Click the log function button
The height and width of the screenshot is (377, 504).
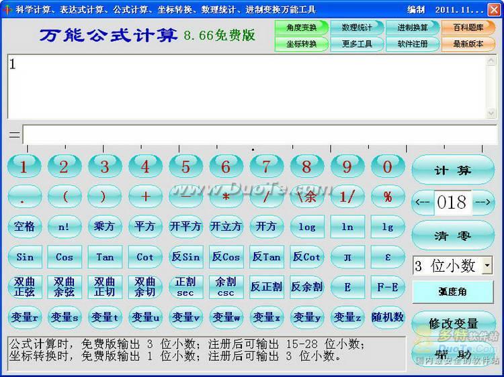(307, 227)
